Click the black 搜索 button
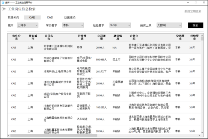208x139 pixels. click(196, 25)
